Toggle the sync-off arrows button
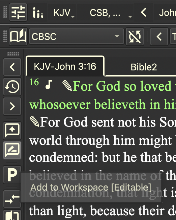The height and width of the screenshot is (220, 176). point(135,37)
